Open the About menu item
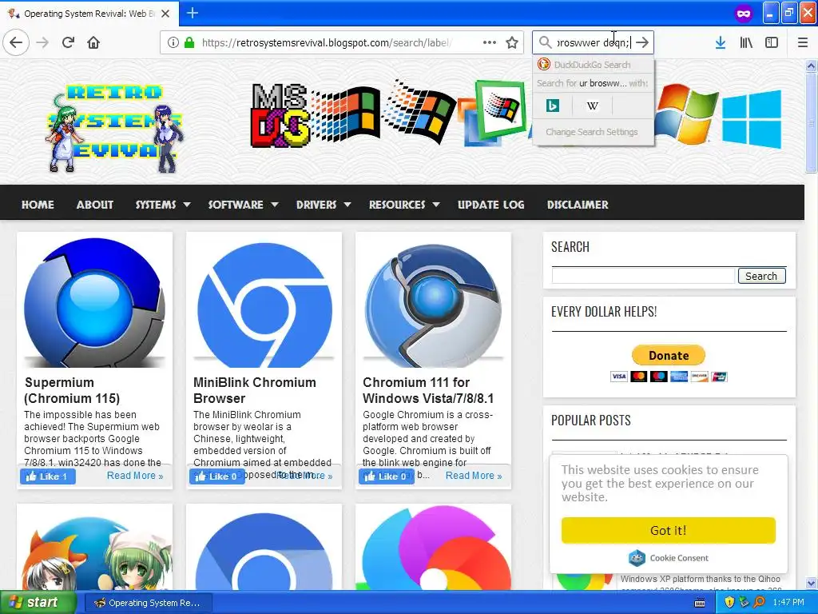 (x=95, y=205)
